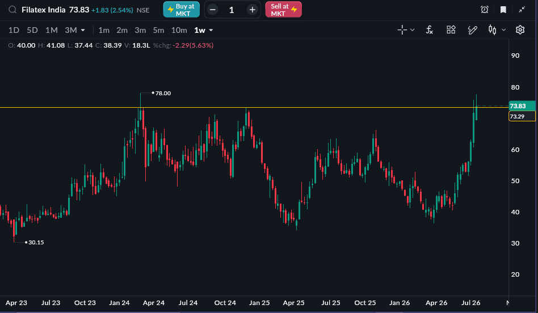The image size is (538, 313).
Task: Increase order quantity with plus button
Action: click(x=252, y=10)
